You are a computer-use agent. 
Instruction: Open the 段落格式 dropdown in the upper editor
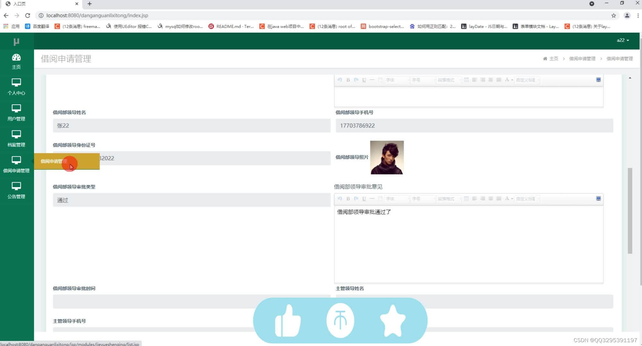pyautogui.click(x=449, y=80)
